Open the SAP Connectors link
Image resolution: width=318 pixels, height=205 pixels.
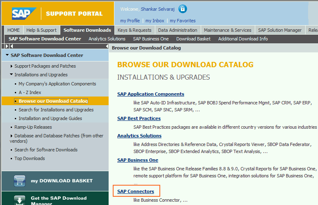(136, 191)
